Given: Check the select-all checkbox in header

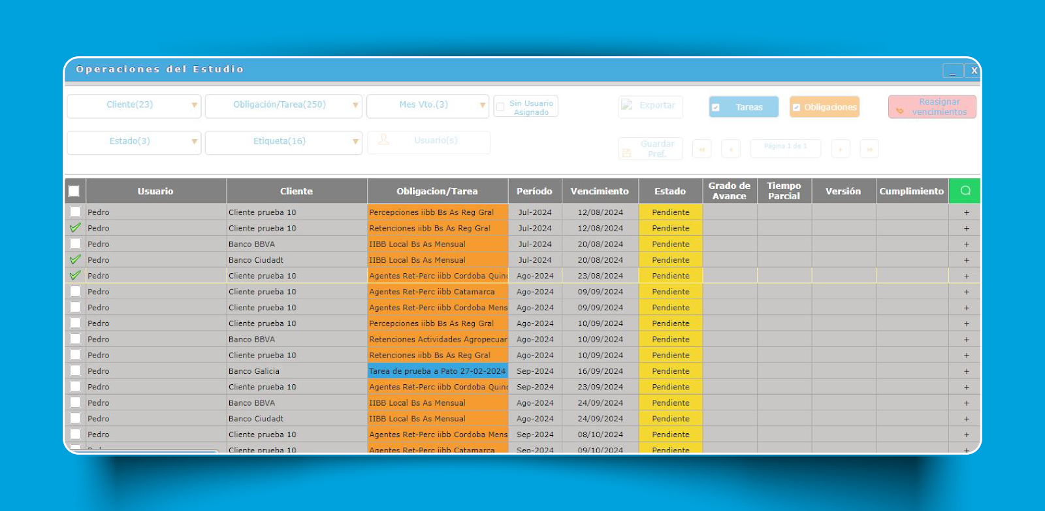Looking at the screenshot, I should [x=74, y=191].
